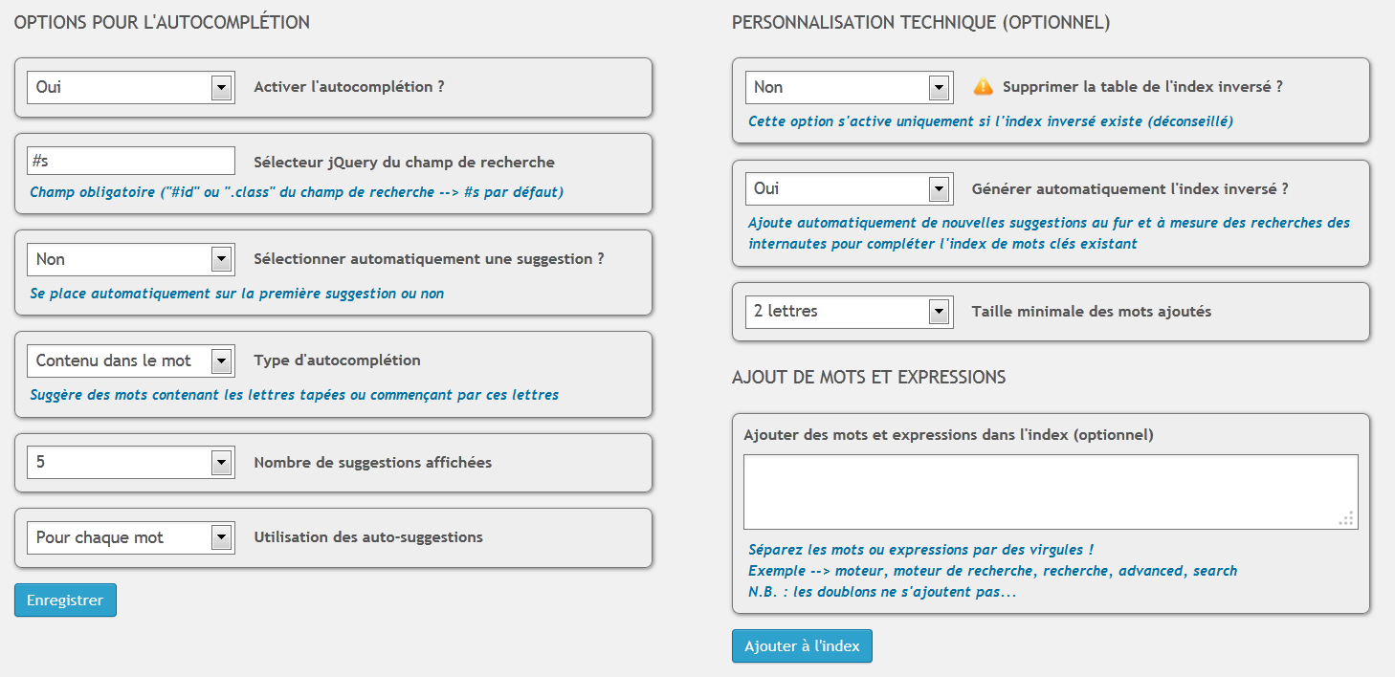Click the Enregistrer button
This screenshot has height=677, width=1395.
click(x=65, y=601)
